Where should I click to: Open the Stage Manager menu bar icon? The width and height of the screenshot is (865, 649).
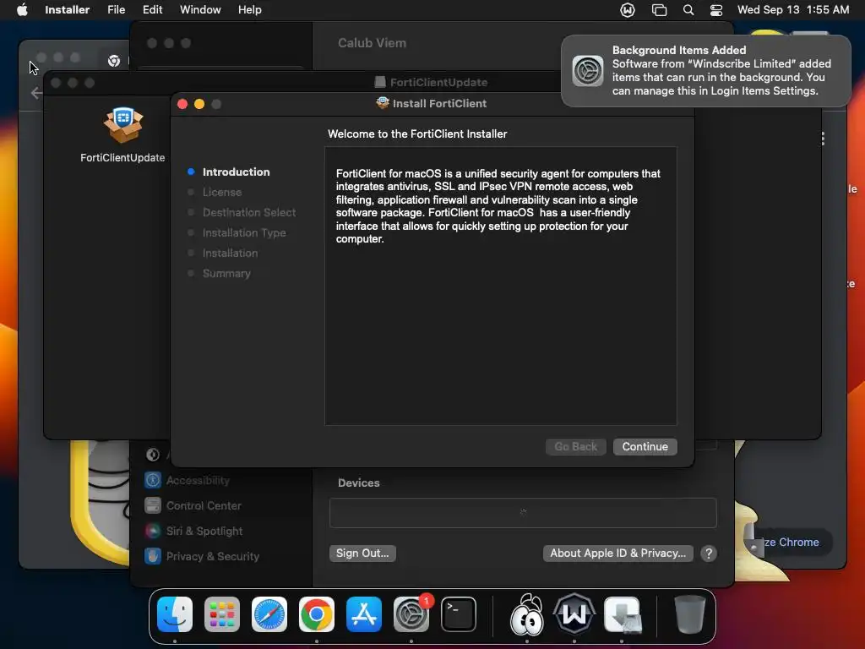point(659,10)
